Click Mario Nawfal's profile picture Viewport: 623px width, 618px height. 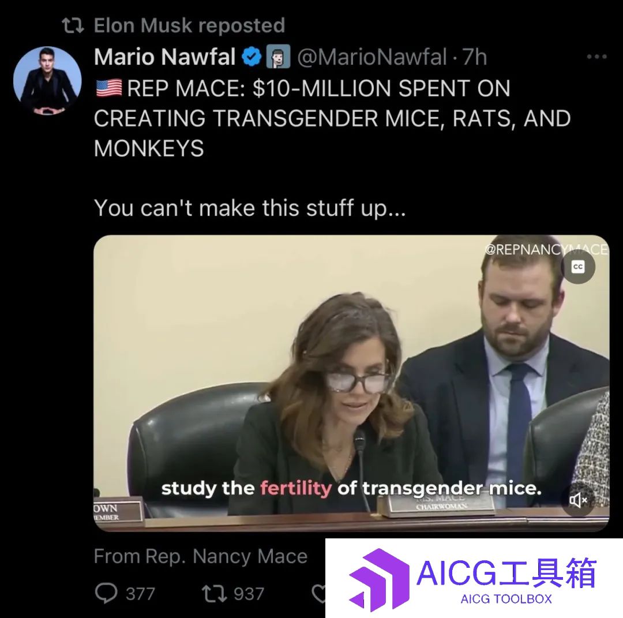(x=47, y=81)
